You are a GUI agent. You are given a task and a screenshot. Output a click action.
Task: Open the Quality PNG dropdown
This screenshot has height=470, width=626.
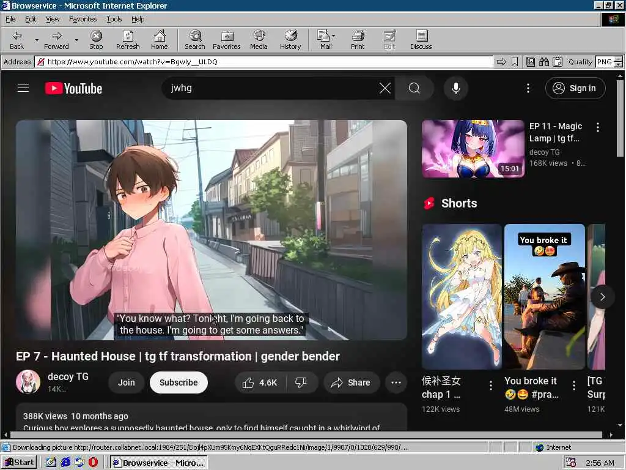619,62
